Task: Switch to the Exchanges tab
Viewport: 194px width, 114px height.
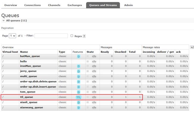Action: 75,5
